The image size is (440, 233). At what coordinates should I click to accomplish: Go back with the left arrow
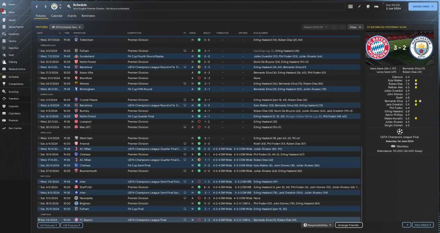(37, 7)
